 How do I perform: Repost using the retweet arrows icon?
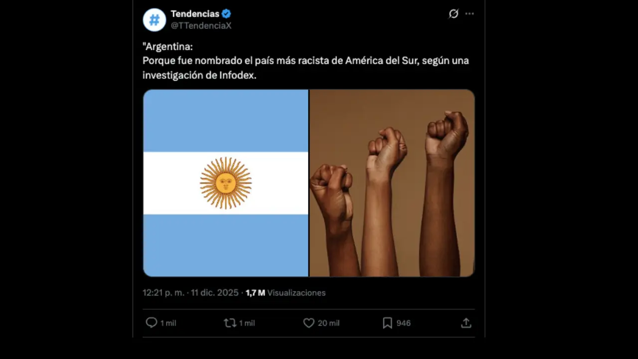coord(230,323)
